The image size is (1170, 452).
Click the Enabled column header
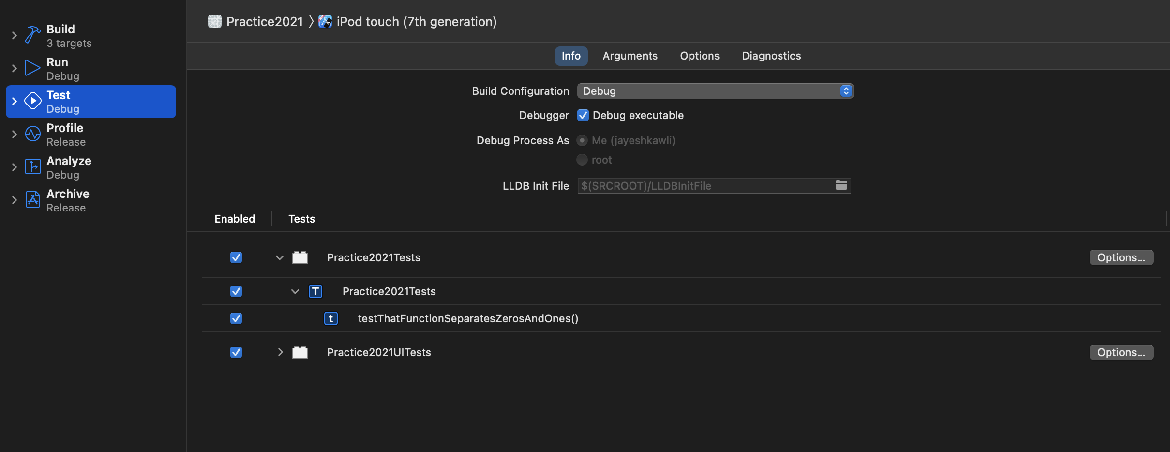pos(235,219)
